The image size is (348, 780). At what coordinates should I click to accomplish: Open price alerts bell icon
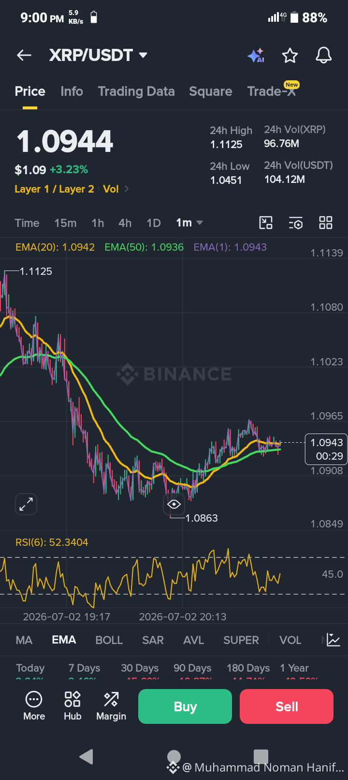pyautogui.click(x=324, y=55)
